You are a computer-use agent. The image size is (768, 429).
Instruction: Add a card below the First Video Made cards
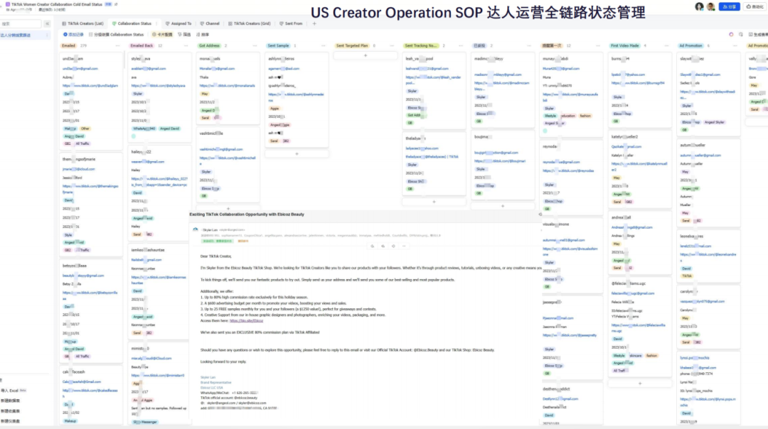point(640,384)
